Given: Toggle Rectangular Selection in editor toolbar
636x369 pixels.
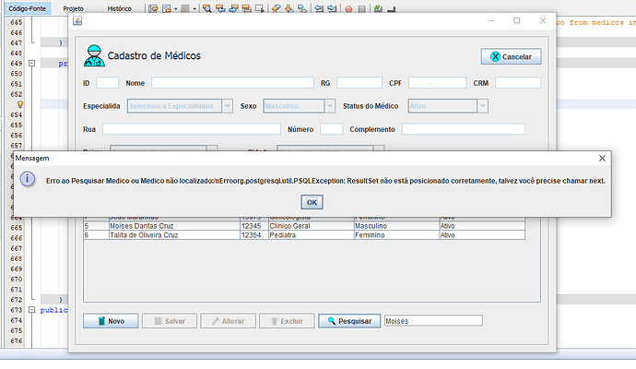Looking at the screenshot, I should click(260, 8).
